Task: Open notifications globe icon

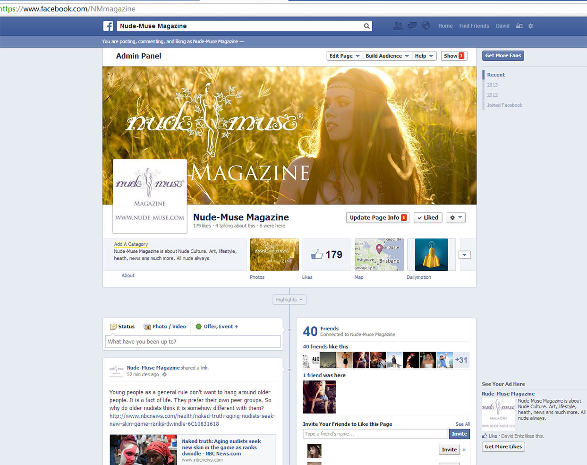Action: [x=426, y=26]
